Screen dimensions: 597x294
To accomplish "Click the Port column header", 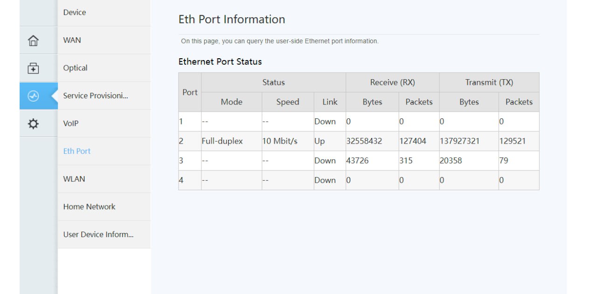I will 190,92.
